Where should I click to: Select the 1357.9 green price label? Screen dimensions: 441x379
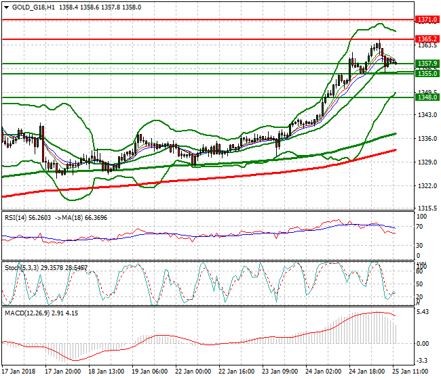click(427, 64)
